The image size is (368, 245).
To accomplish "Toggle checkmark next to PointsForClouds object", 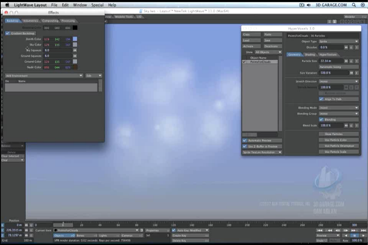I will [x=244, y=62].
